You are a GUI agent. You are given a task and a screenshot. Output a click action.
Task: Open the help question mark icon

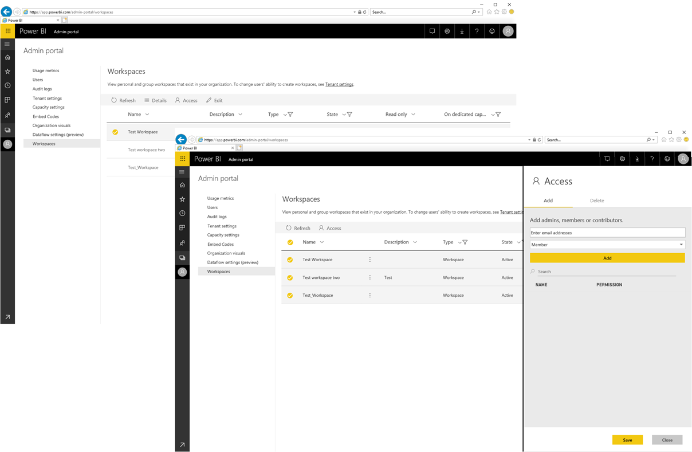click(652, 159)
